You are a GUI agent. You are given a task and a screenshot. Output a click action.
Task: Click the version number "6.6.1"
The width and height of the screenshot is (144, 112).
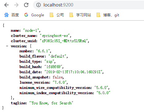pos(43,51)
